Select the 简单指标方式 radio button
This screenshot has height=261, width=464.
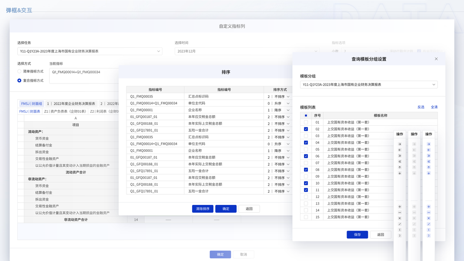coord(19,71)
